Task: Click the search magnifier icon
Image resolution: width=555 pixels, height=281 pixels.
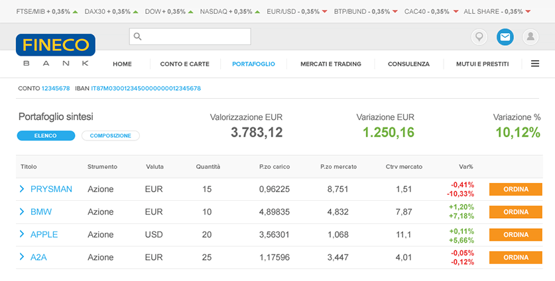Action: pyautogui.click(x=138, y=36)
